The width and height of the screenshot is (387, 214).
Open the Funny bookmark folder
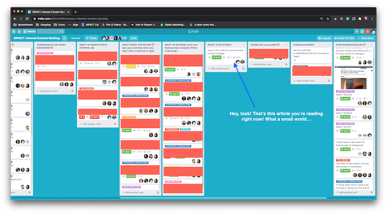60,25
